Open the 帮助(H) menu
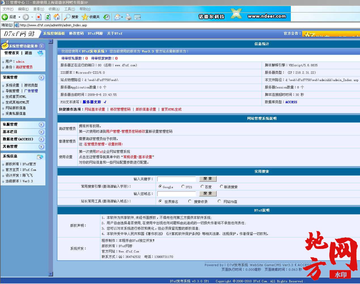The image size is (360, 284). point(85,9)
